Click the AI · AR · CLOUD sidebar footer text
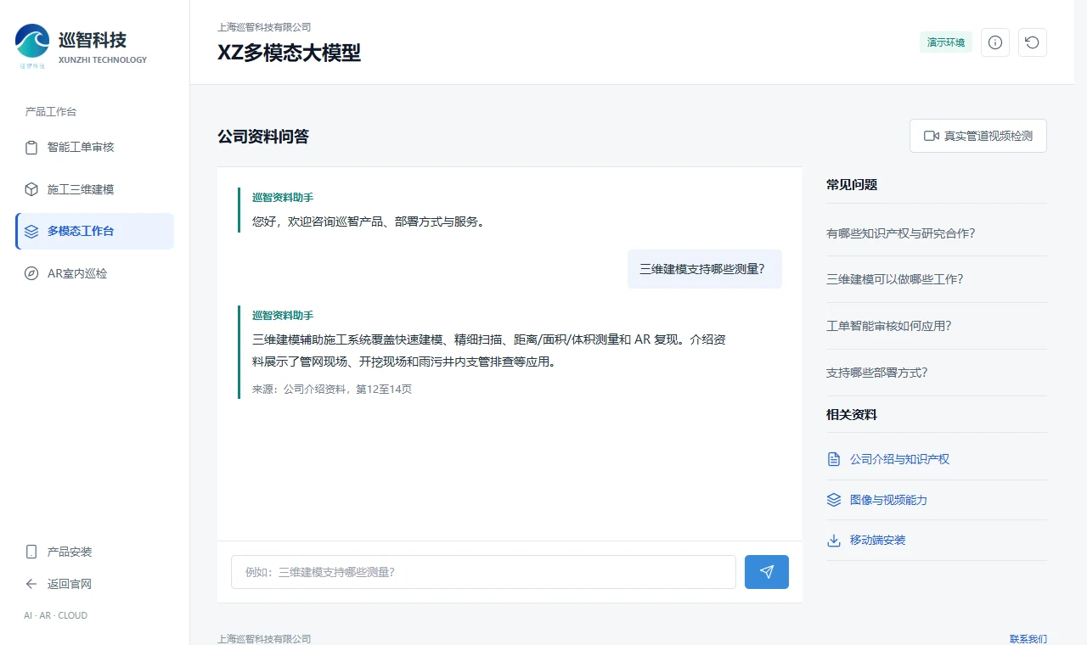The height and width of the screenshot is (645, 1087). pos(55,615)
